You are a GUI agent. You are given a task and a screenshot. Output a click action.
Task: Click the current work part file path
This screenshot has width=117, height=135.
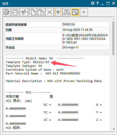click(85, 39)
